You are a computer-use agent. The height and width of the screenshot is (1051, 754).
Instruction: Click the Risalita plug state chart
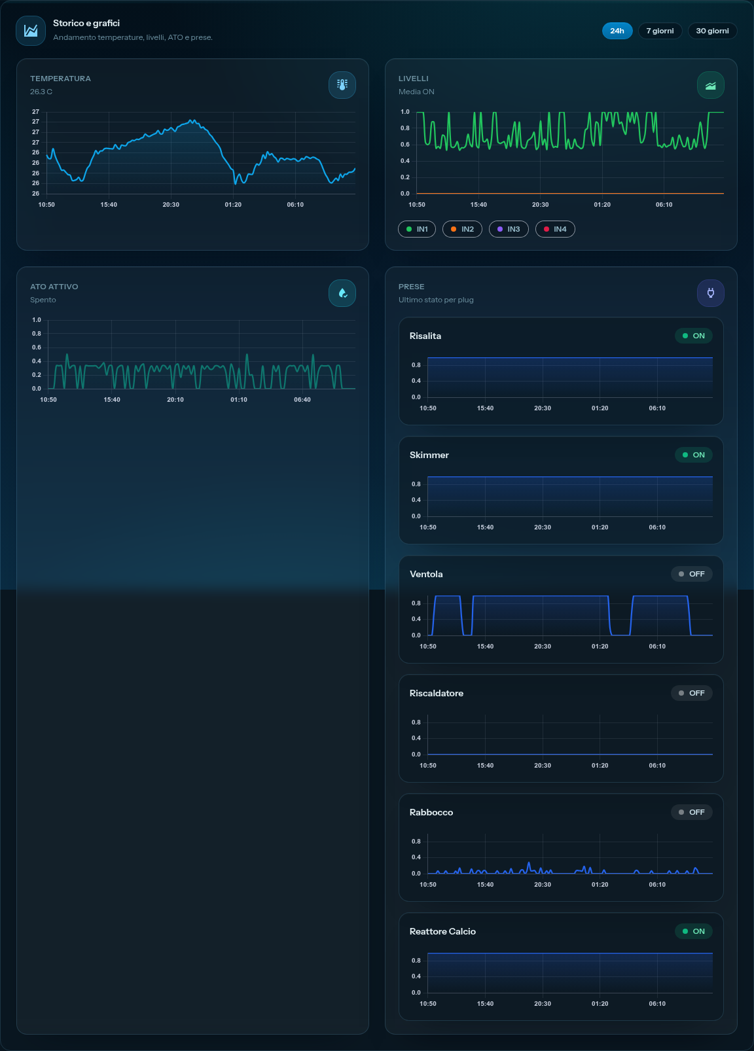coord(562,383)
